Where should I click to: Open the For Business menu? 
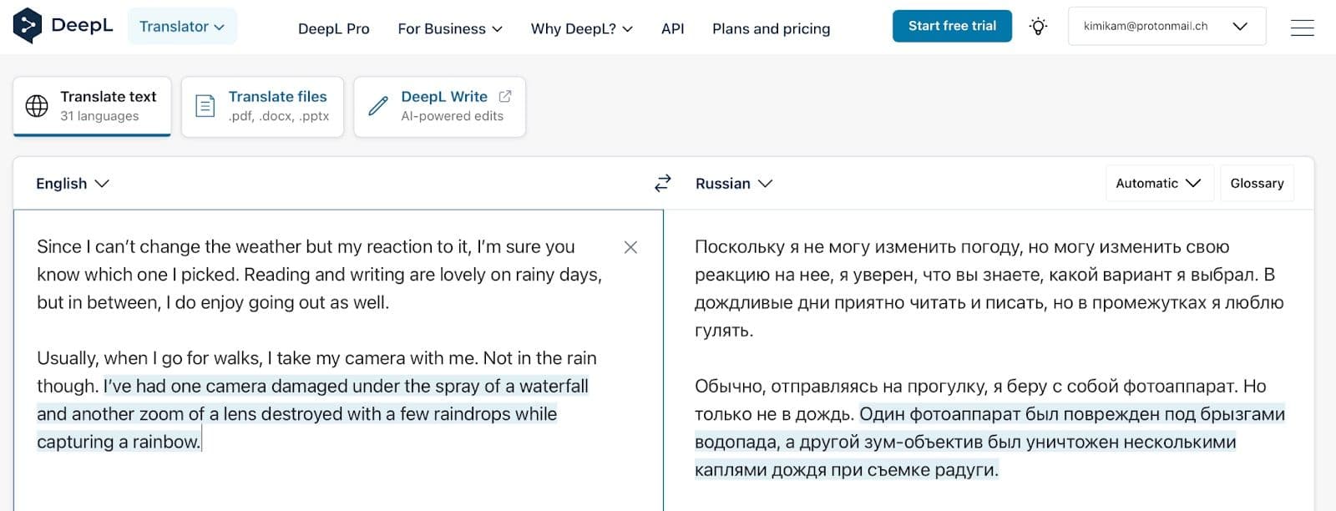click(450, 29)
